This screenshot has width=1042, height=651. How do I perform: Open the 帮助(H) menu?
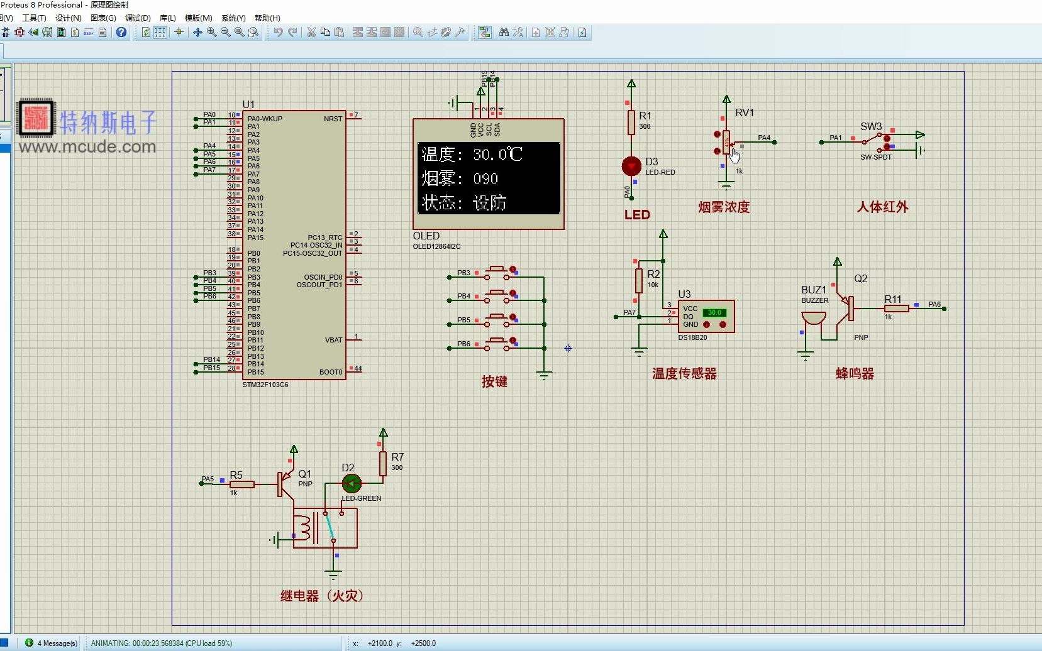coord(267,18)
